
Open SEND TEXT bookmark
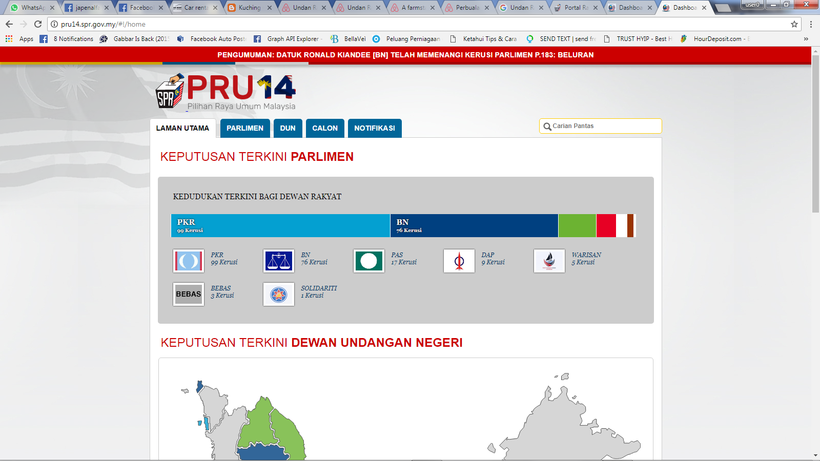coord(561,39)
